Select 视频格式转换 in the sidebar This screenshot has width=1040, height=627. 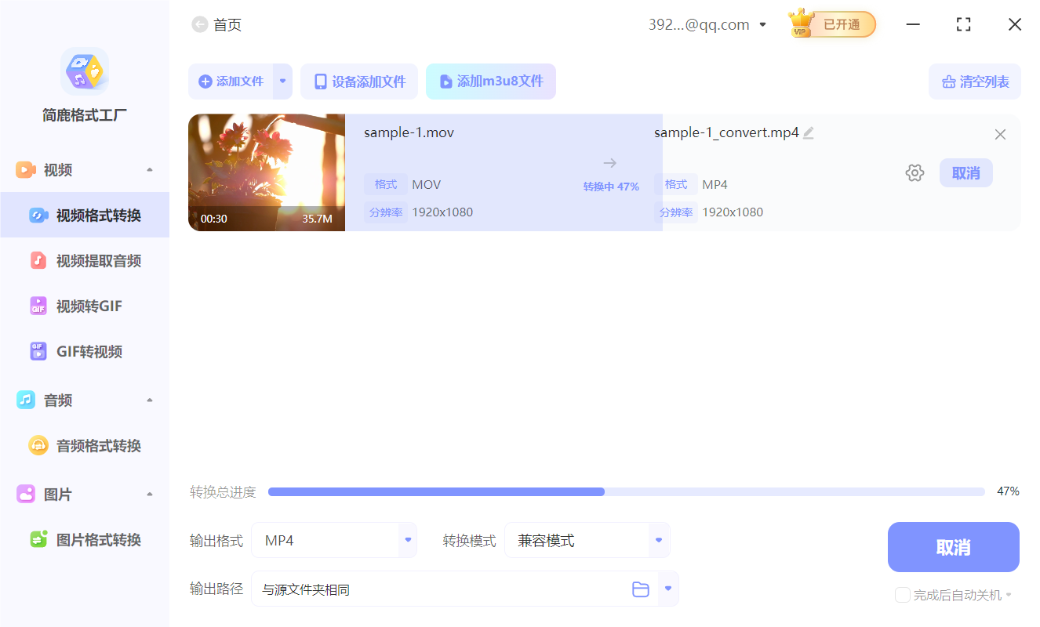coord(85,216)
